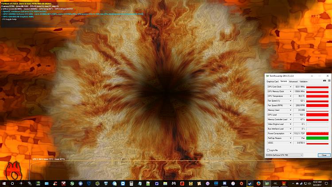The height and width of the screenshot is (187, 332).
Task: Open the red F app in taskbar
Action: [182, 183]
